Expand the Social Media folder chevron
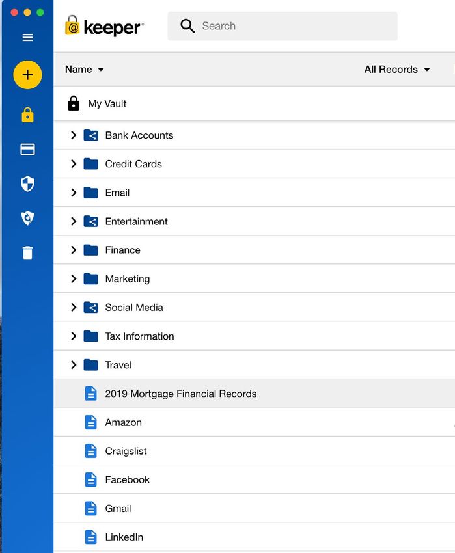The height and width of the screenshot is (553, 455). (74, 308)
